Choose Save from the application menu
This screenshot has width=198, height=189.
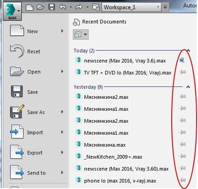coord(36,92)
